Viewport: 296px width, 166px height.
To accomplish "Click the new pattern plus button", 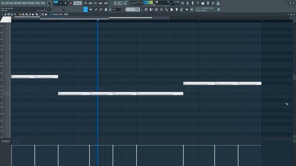I will pos(142,9).
